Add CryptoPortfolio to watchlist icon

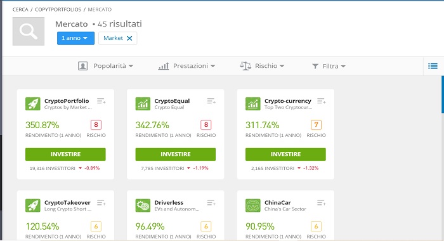pyautogui.click(x=101, y=101)
